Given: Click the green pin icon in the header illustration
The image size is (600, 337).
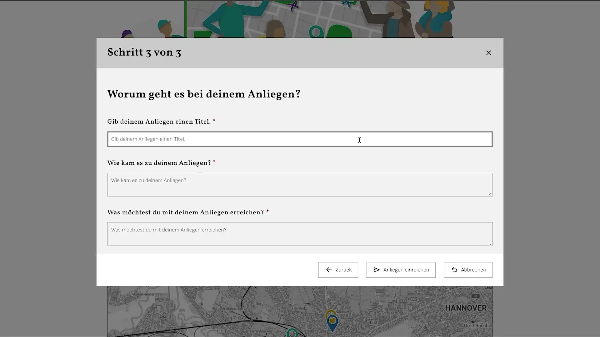Looking at the screenshot, I should pyautogui.click(x=316, y=32).
